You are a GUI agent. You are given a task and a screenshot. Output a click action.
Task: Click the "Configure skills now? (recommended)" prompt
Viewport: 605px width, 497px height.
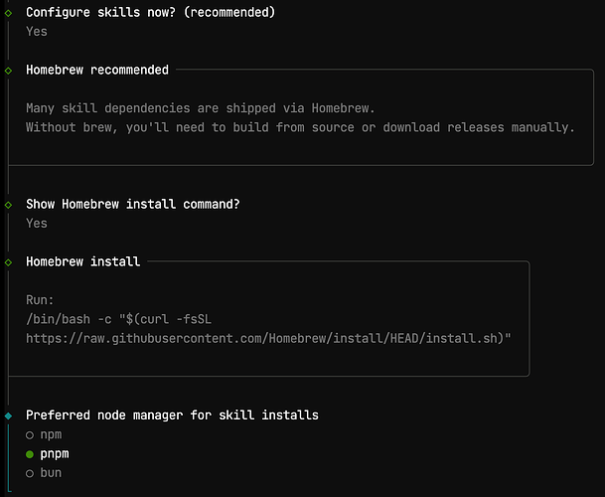(x=150, y=13)
